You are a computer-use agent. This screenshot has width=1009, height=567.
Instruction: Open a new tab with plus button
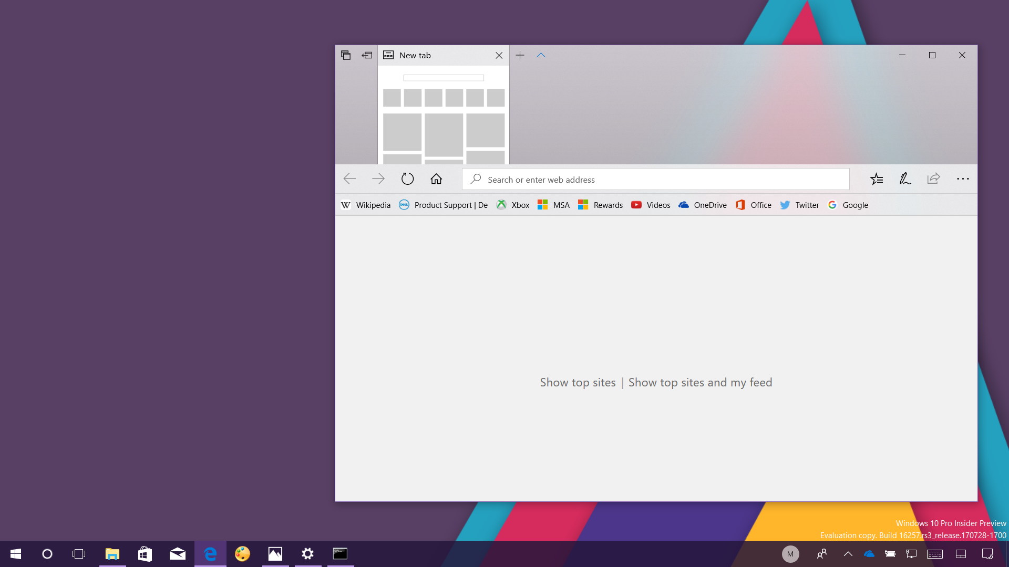520,55
